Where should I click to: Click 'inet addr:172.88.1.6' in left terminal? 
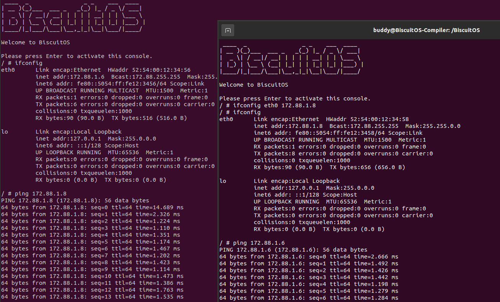pos(70,77)
